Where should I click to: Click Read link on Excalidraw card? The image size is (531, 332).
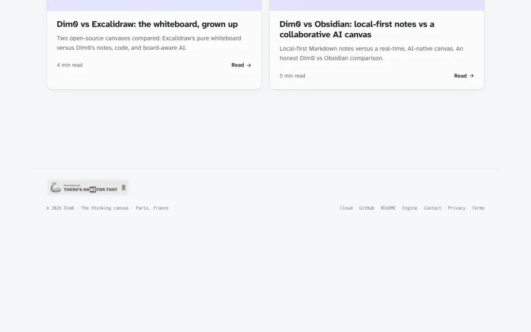tap(241, 65)
